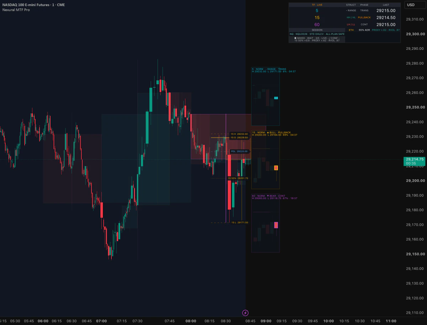Image resolution: width=427 pixels, height=325 pixels.
Task: Click the orange-outlined candle in the 15-minute mini panel
Action: click(x=276, y=168)
